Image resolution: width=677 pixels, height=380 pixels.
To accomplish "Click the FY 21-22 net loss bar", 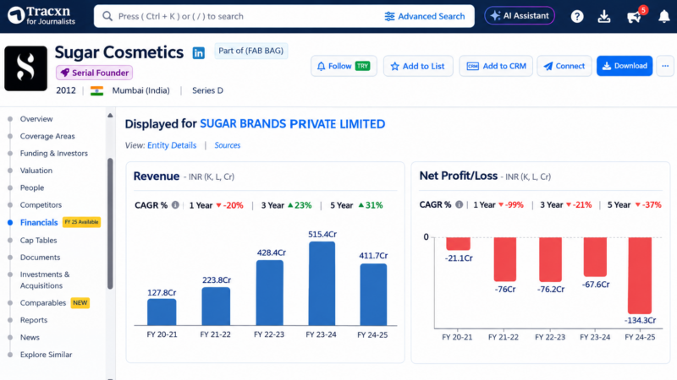I will click(x=505, y=259).
